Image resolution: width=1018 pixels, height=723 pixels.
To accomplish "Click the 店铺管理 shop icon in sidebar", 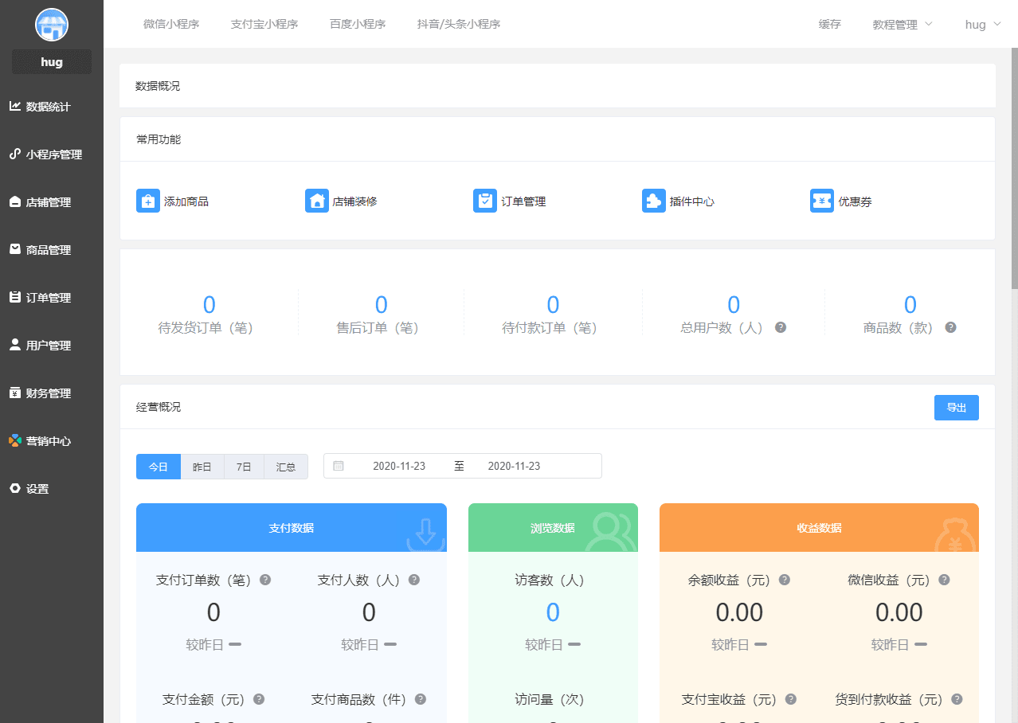I will (15, 202).
